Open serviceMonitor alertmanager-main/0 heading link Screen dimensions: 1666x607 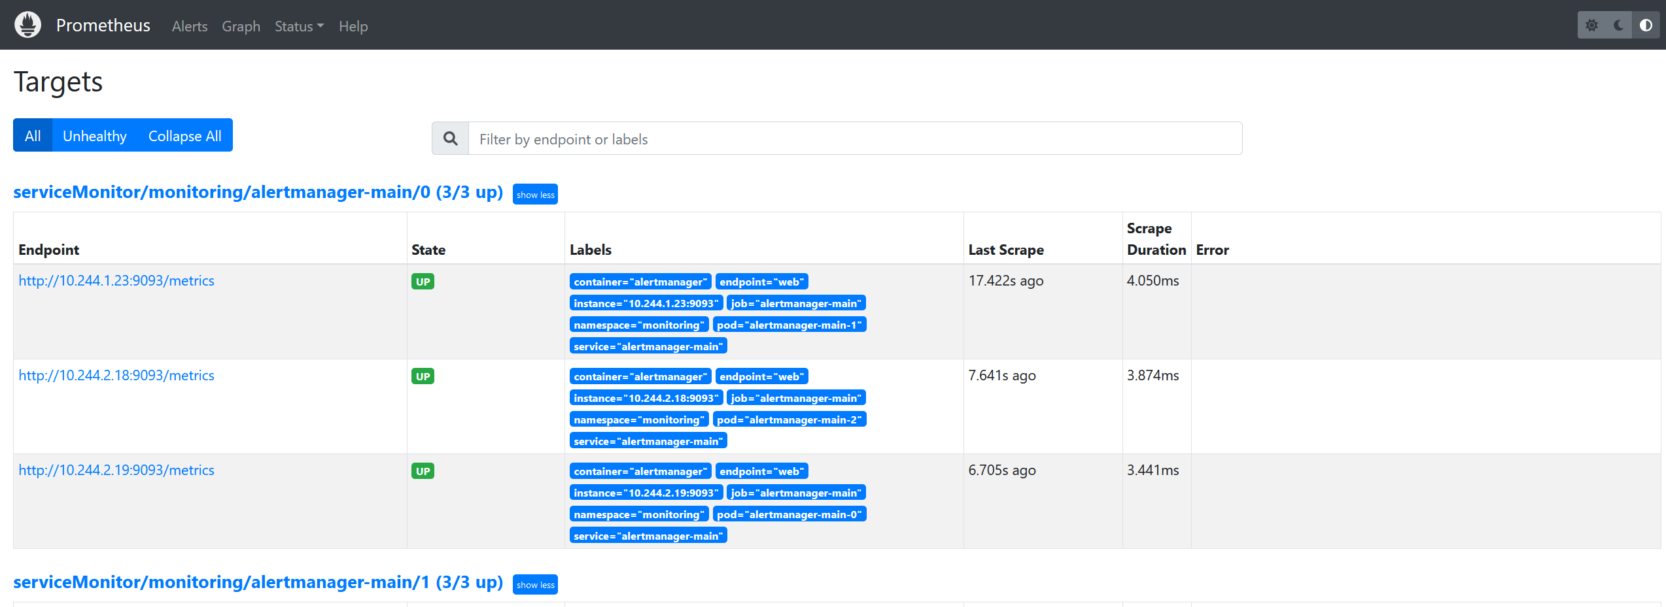coord(258,192)
